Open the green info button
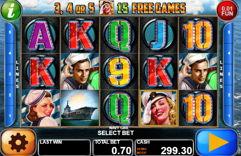241x156 pixels. [x=11, y=10]
